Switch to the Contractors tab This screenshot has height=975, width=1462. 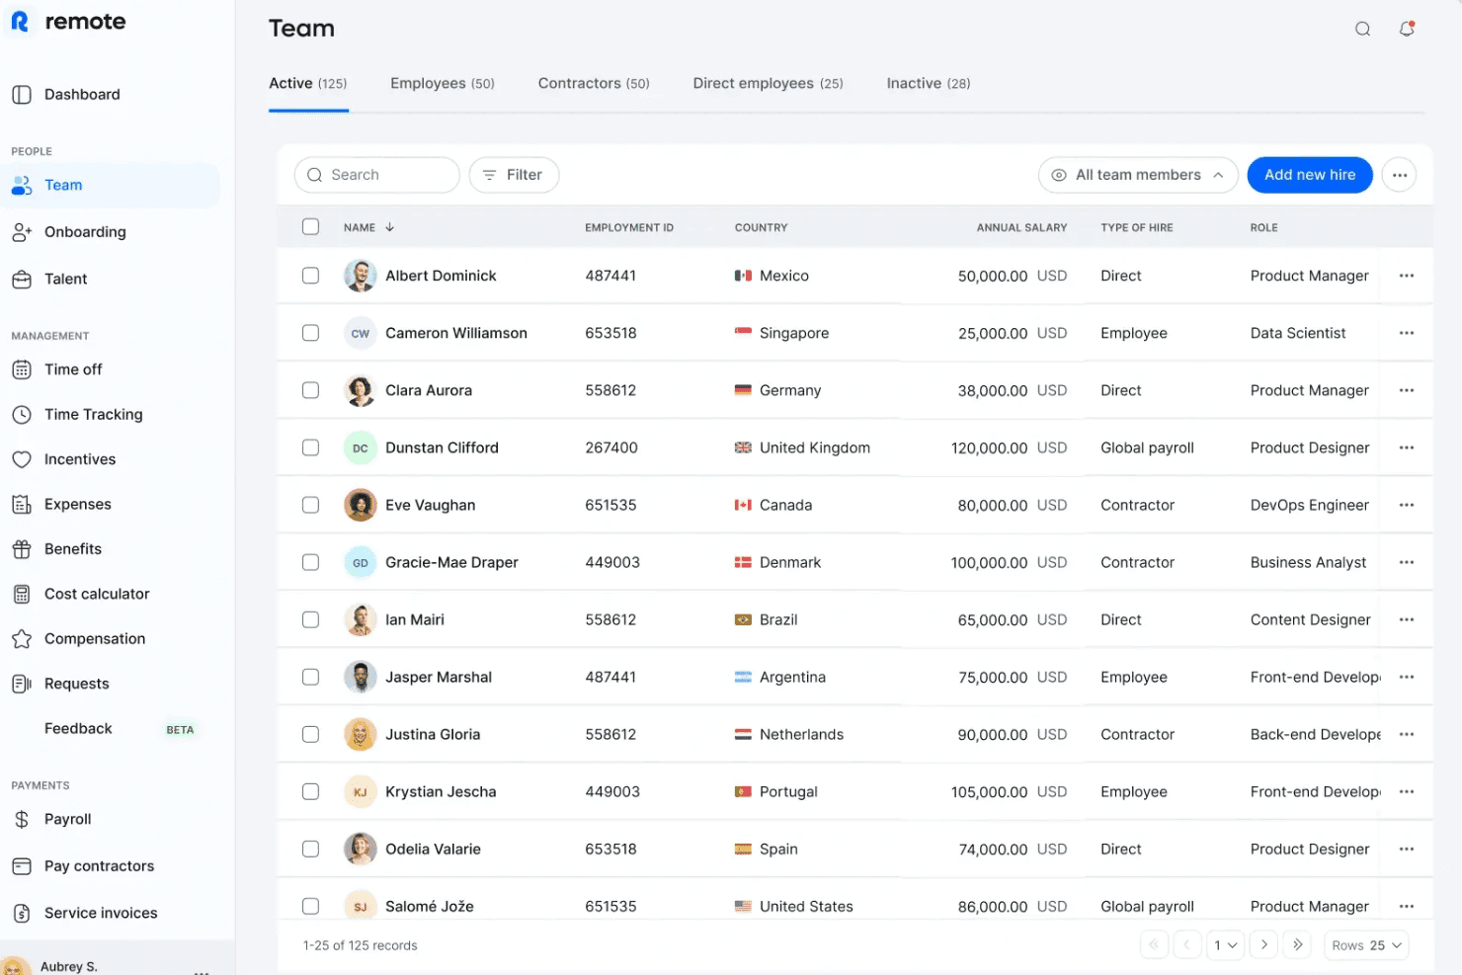click(594, 84)
